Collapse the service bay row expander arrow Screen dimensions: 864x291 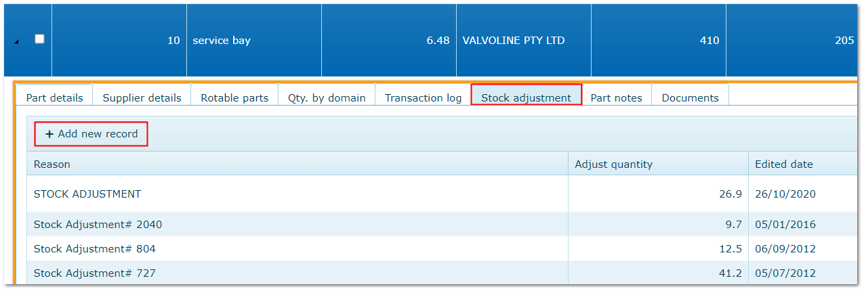(16, 42)
